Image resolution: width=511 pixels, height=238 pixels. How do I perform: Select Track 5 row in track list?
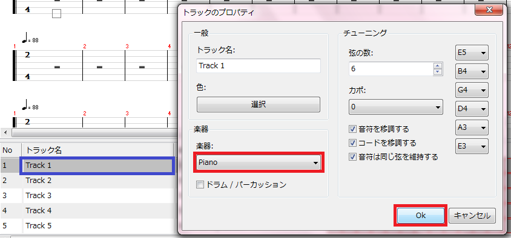(x=88, y=226)
